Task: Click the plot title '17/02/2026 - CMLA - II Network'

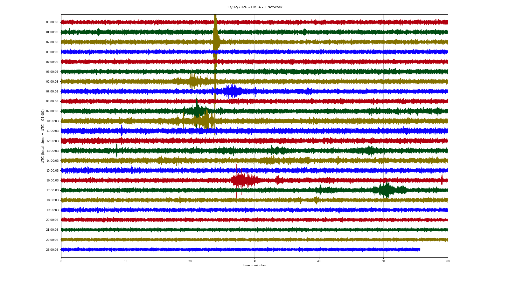Action: click(x=254, y=7)
